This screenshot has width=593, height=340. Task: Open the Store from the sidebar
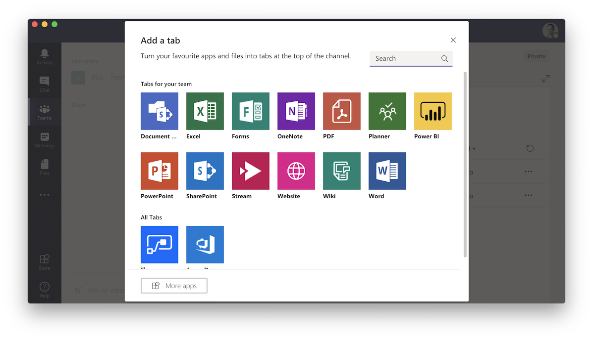point(45,262)
